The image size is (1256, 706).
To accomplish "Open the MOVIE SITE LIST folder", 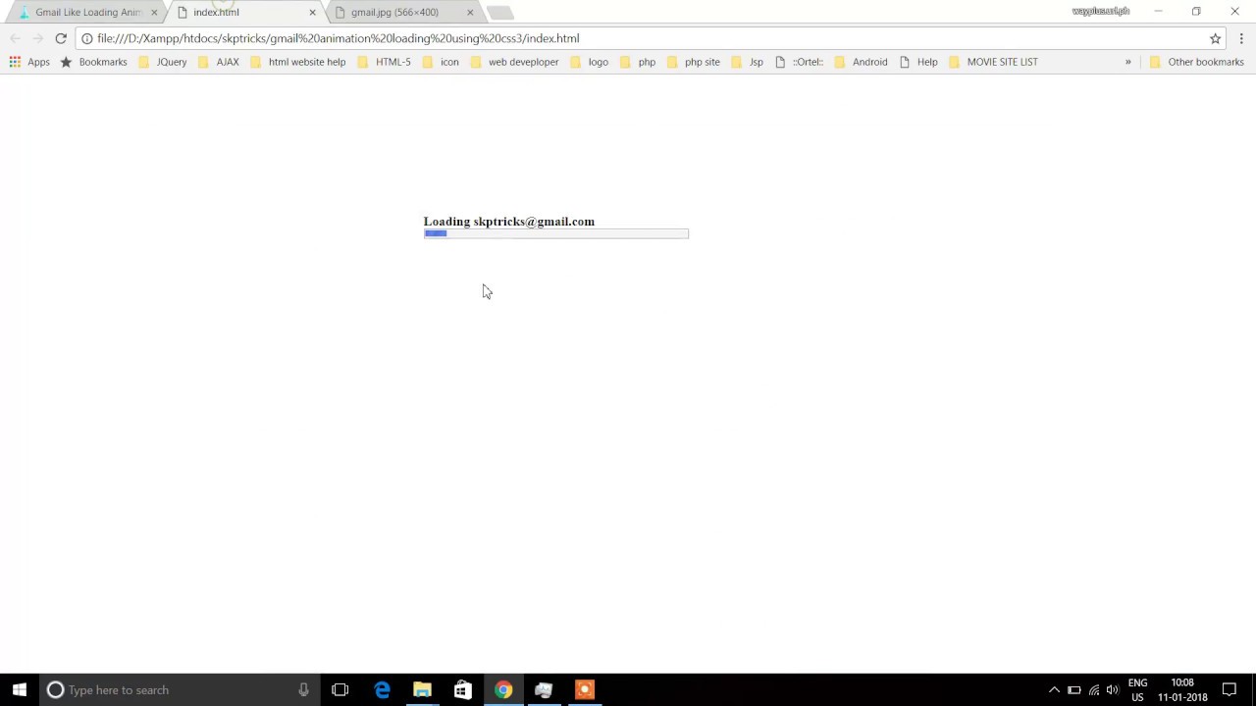I will click(993, 62).
